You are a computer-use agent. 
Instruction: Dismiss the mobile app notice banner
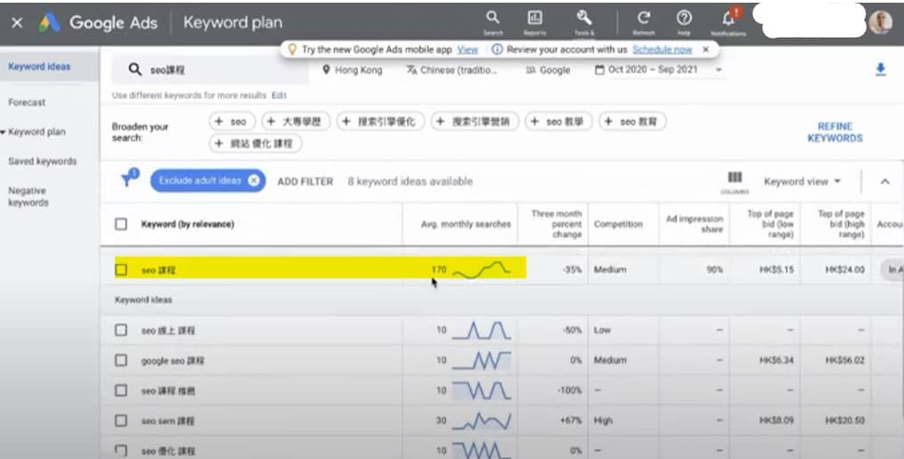[705, 50]
